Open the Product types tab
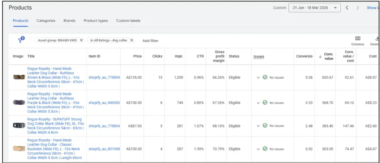This screenshot has height=163, width=380. (96, 21)
